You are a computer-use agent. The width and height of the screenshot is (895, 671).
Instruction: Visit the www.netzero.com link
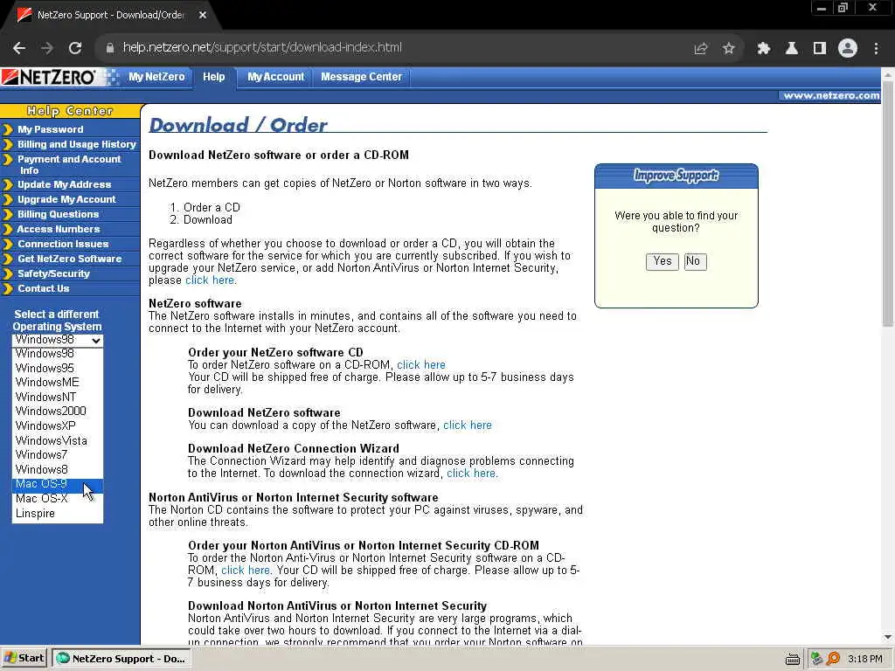coord(831,96)
